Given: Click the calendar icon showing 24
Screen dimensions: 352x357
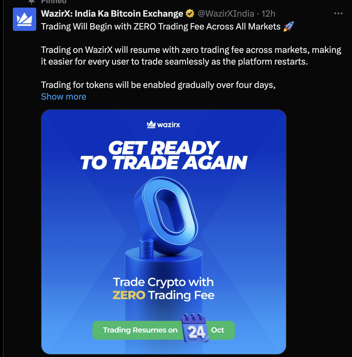Looking at the screenshot, I should pyautogui.click(x=195, y=328).
